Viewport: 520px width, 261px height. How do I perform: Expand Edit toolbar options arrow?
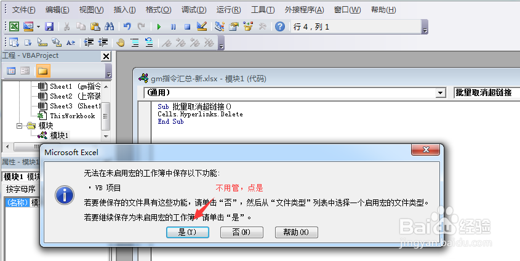pyautogui.click(x=222, y=43)
